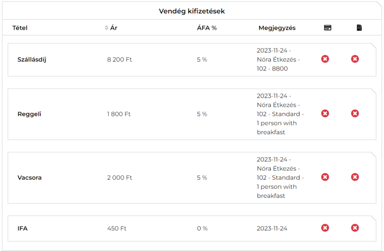This screenshot has width=384, height=251.
Task: Select the Vacsora item name
Action: click(29, 178)
